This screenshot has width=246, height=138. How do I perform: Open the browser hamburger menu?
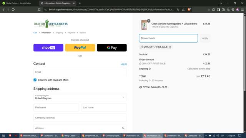point(243,10)
